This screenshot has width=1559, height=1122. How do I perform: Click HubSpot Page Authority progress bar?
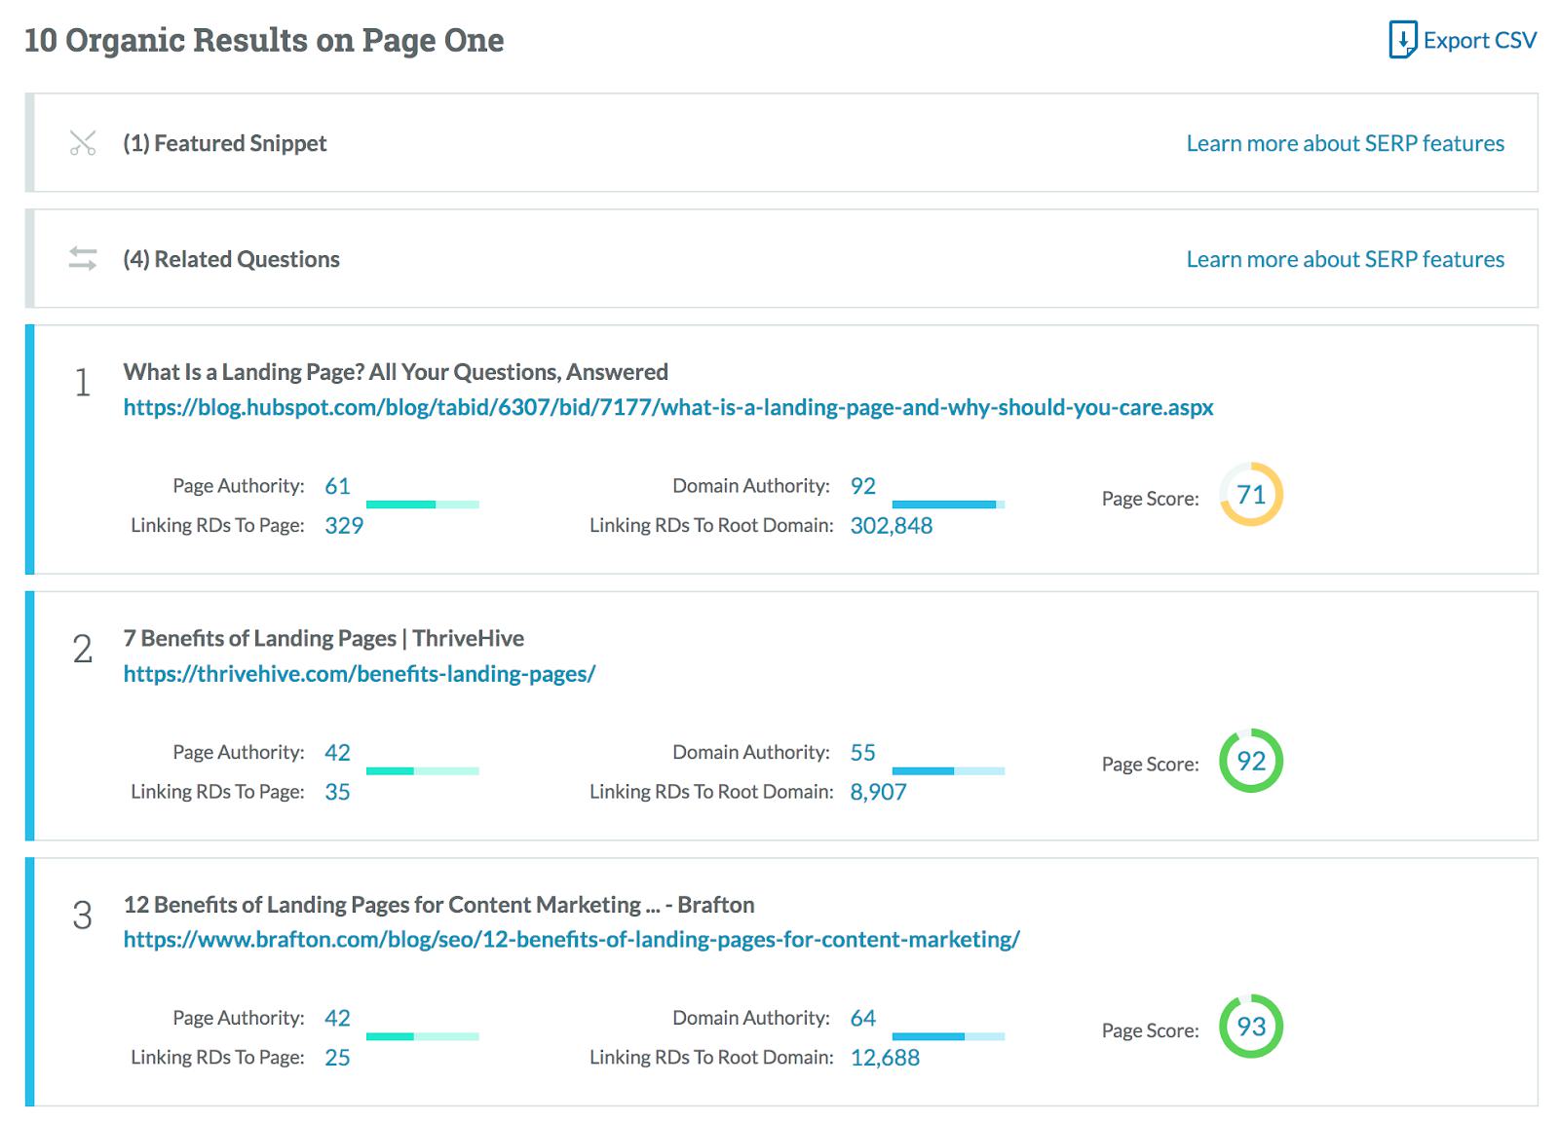(422, 505)
